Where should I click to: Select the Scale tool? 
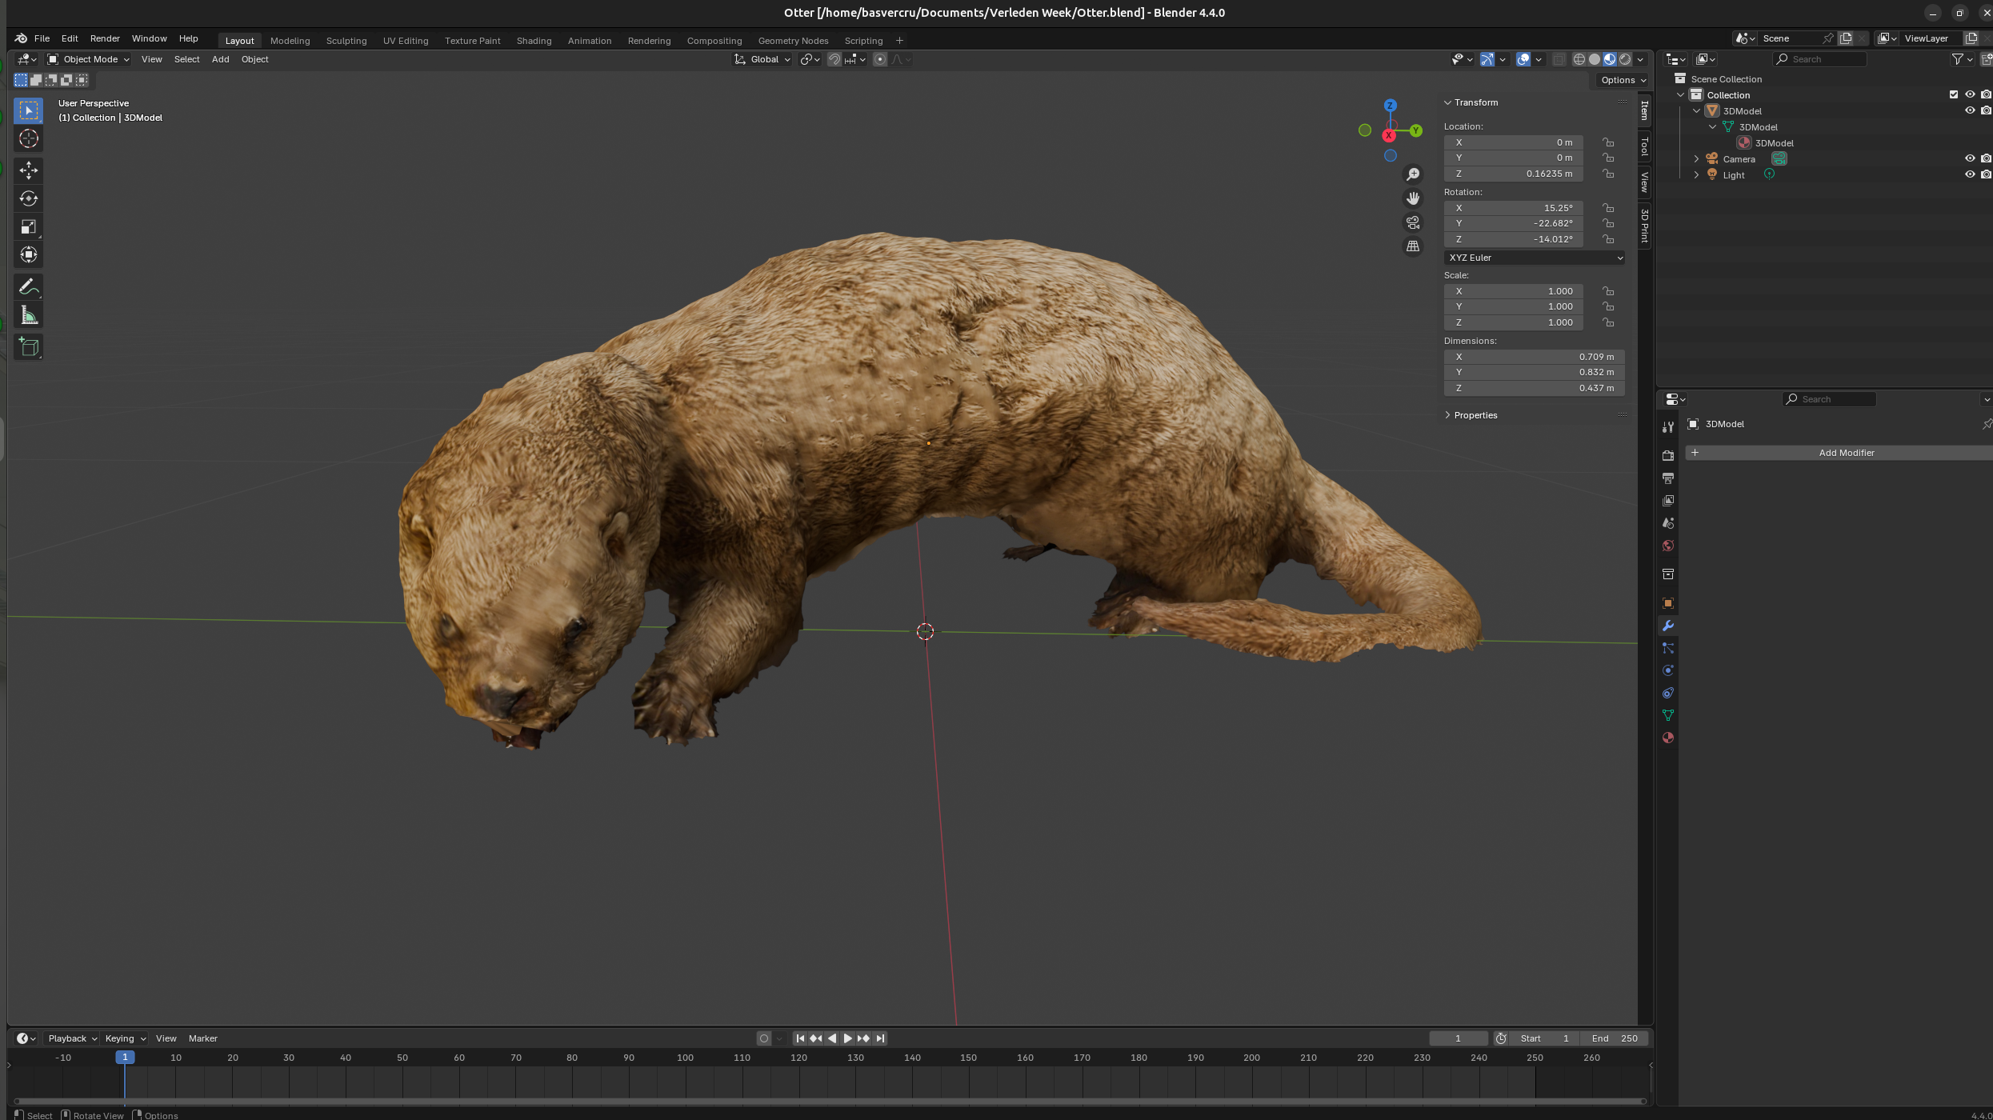pos(29,226)
